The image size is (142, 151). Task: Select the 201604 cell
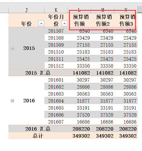point(56,101)
